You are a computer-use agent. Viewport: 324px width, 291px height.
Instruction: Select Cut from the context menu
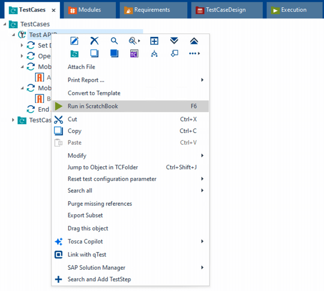point(130,119)
